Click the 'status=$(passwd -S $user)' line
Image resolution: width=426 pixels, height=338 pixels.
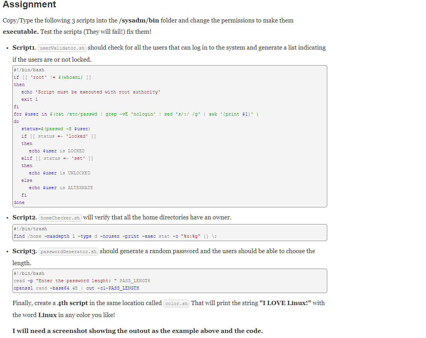point(56,129)
